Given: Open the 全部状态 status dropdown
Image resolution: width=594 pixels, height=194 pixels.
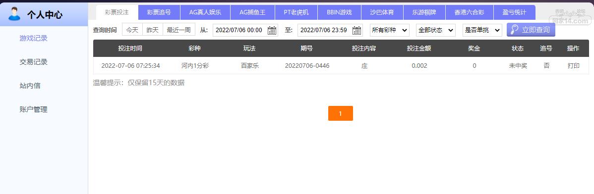Looking at the screenshot, I should coord(436,30).
